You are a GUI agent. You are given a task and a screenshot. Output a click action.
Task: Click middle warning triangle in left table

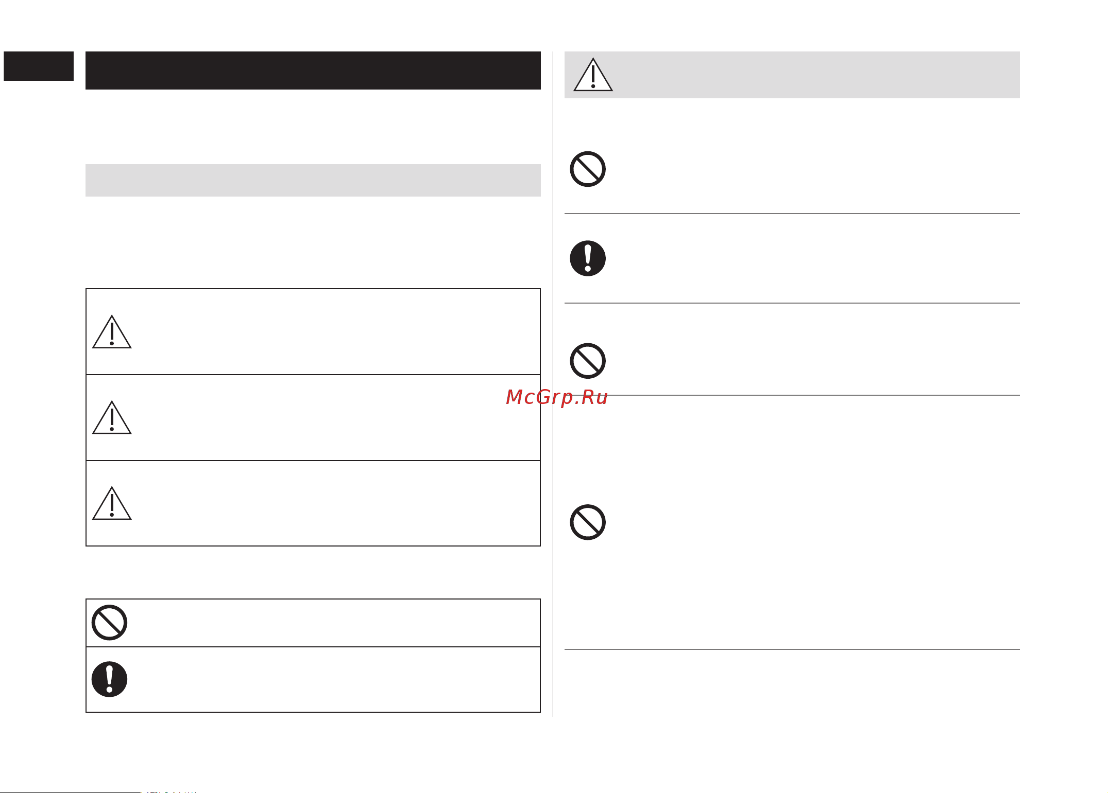tap(112, 417)
